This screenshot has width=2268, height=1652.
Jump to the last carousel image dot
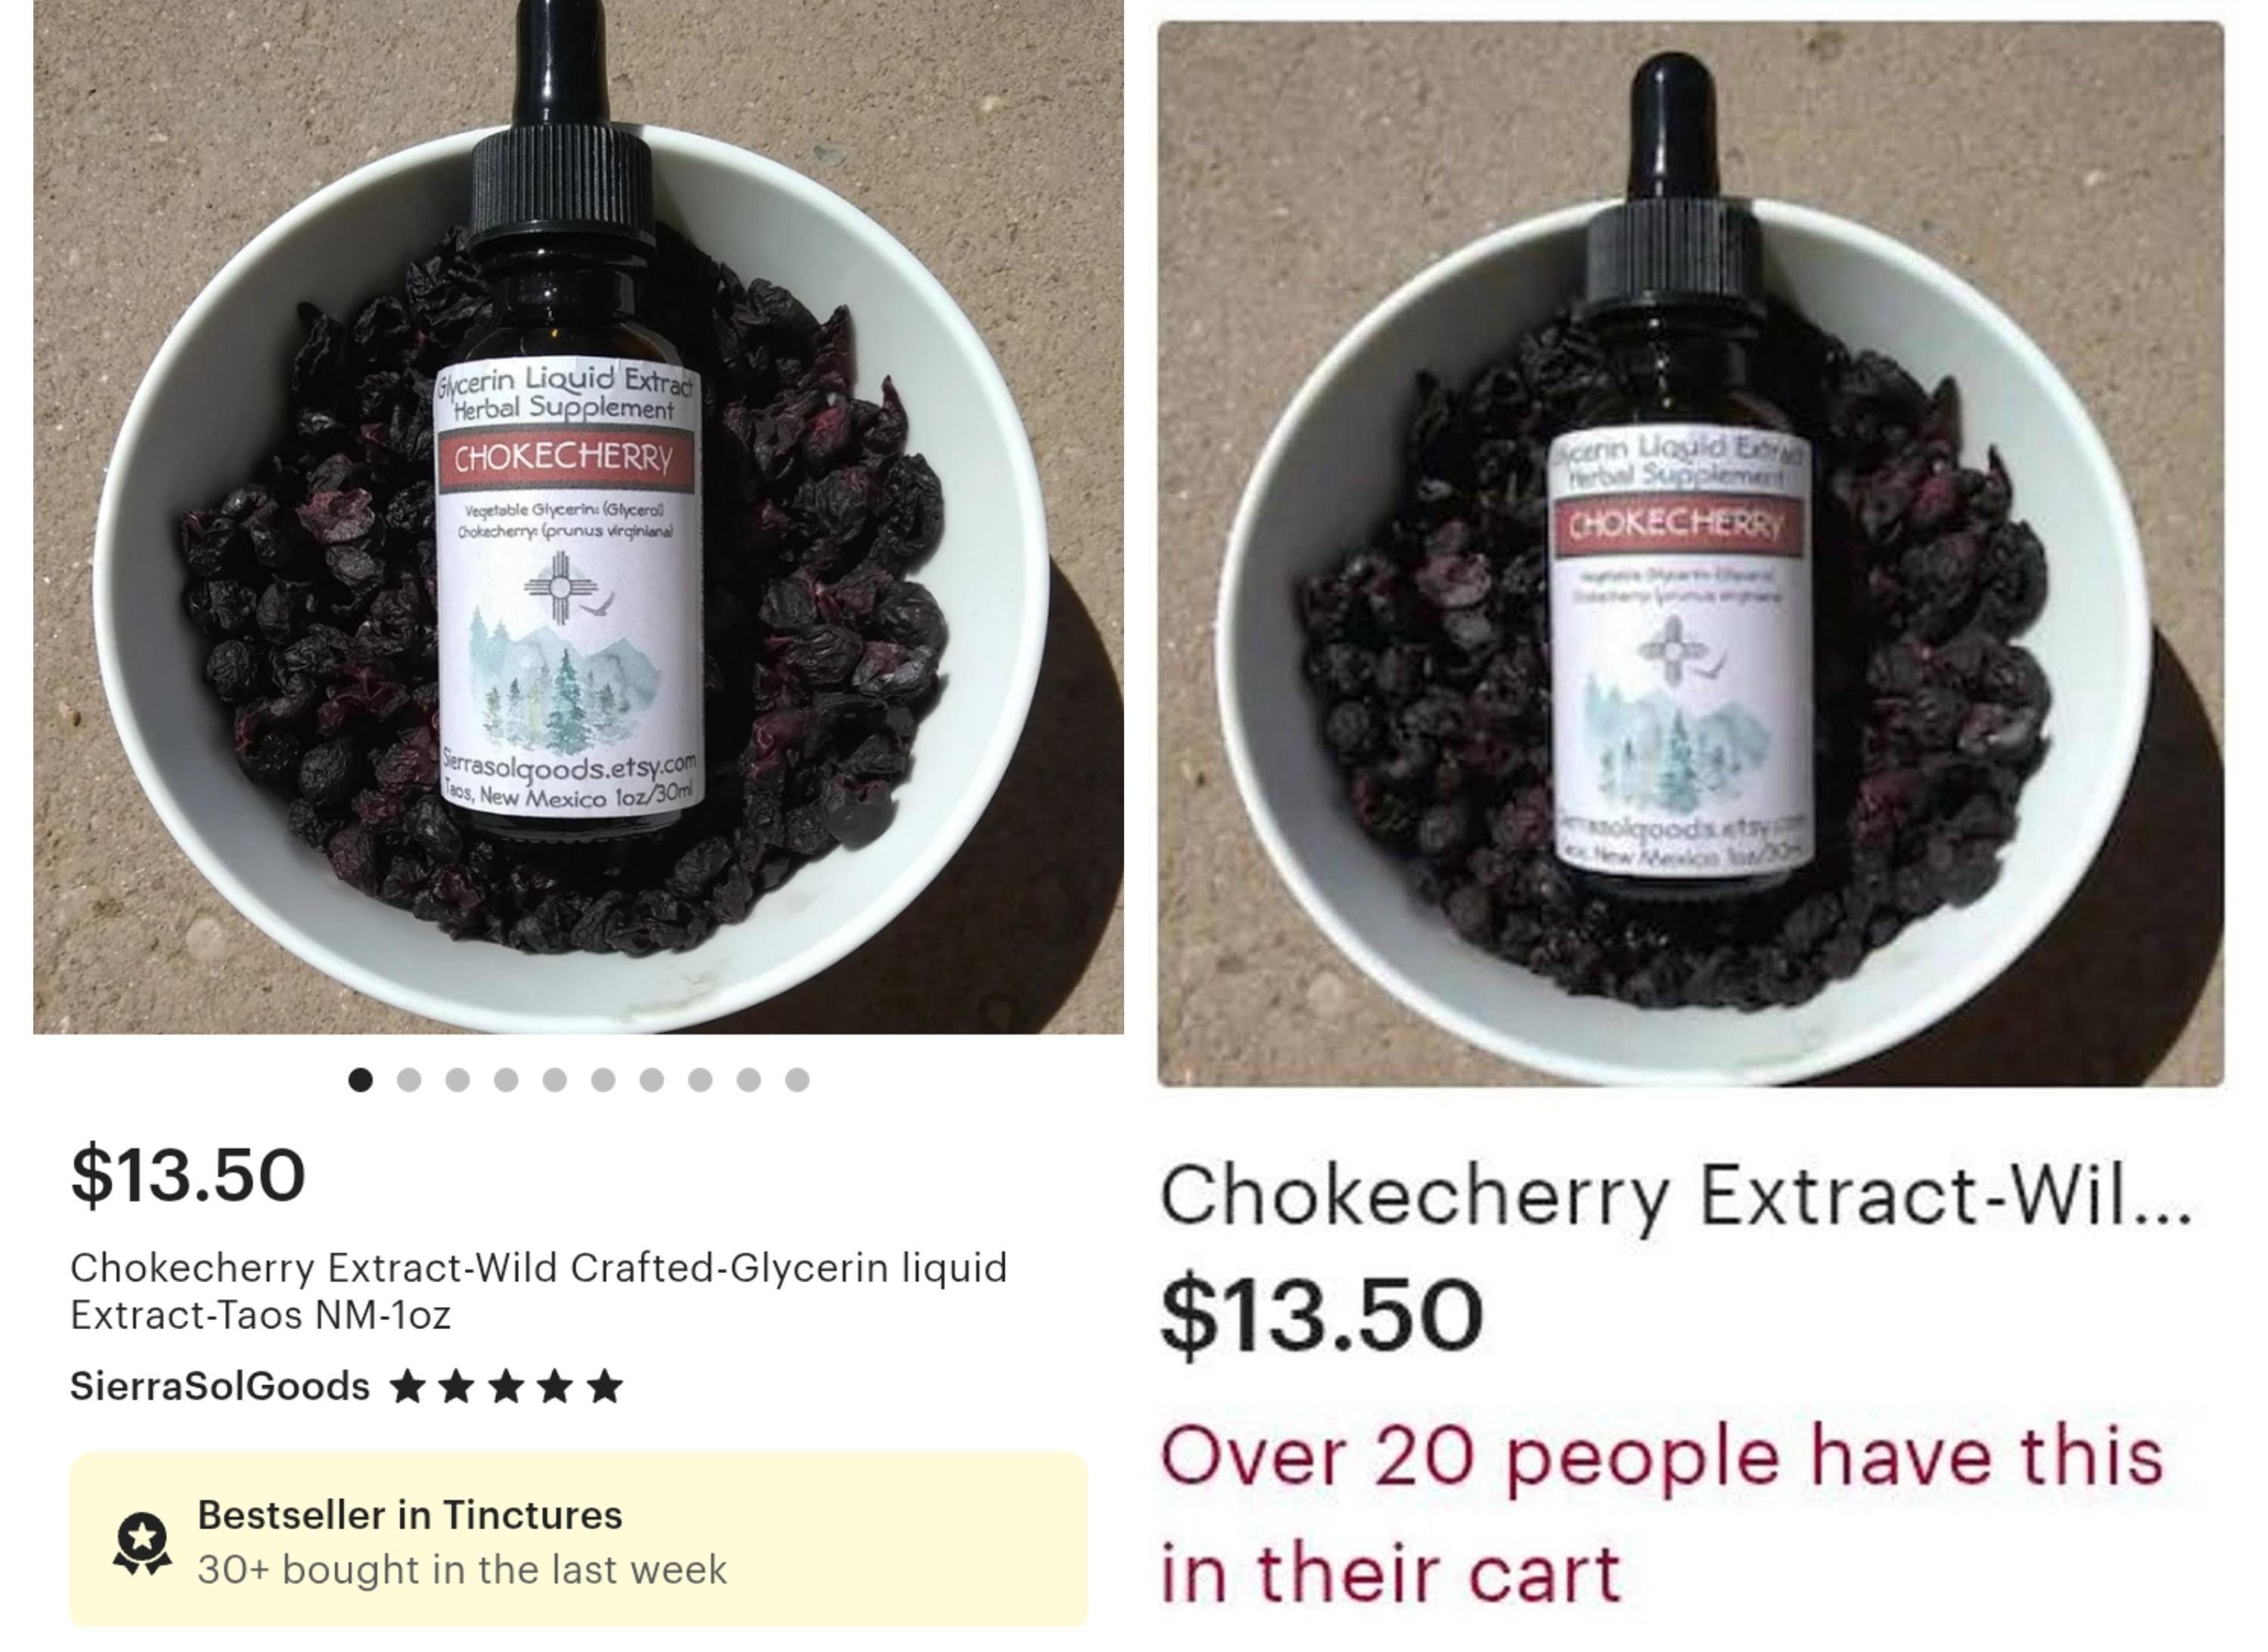pyautogui.click(x=797, y=1080)
